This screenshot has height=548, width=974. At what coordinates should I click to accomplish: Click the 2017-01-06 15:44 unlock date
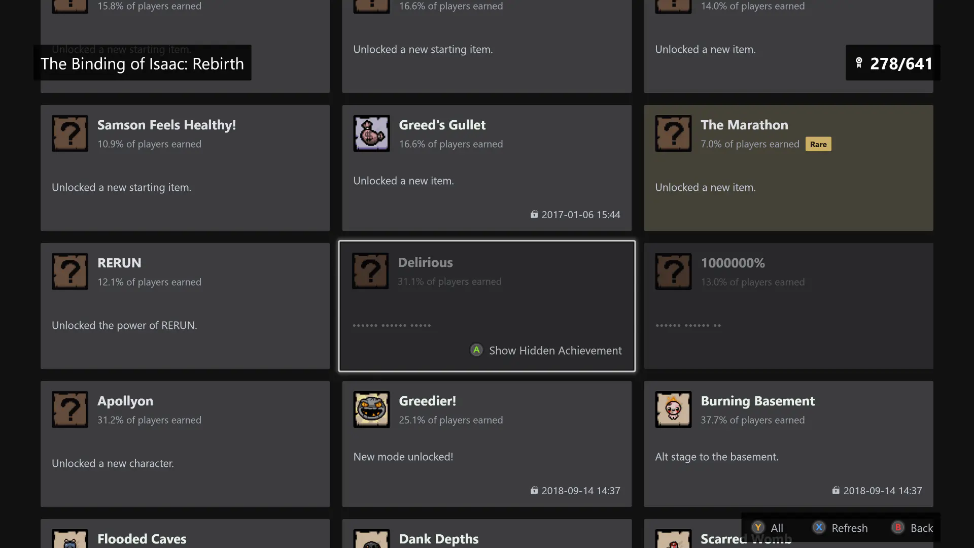581,215
